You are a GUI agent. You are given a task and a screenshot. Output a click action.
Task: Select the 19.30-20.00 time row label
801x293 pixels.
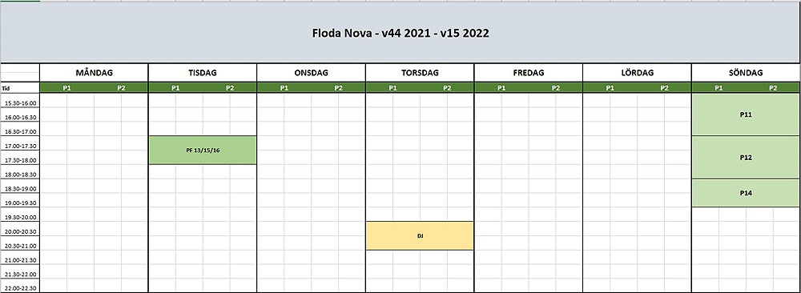pos(20,218)
